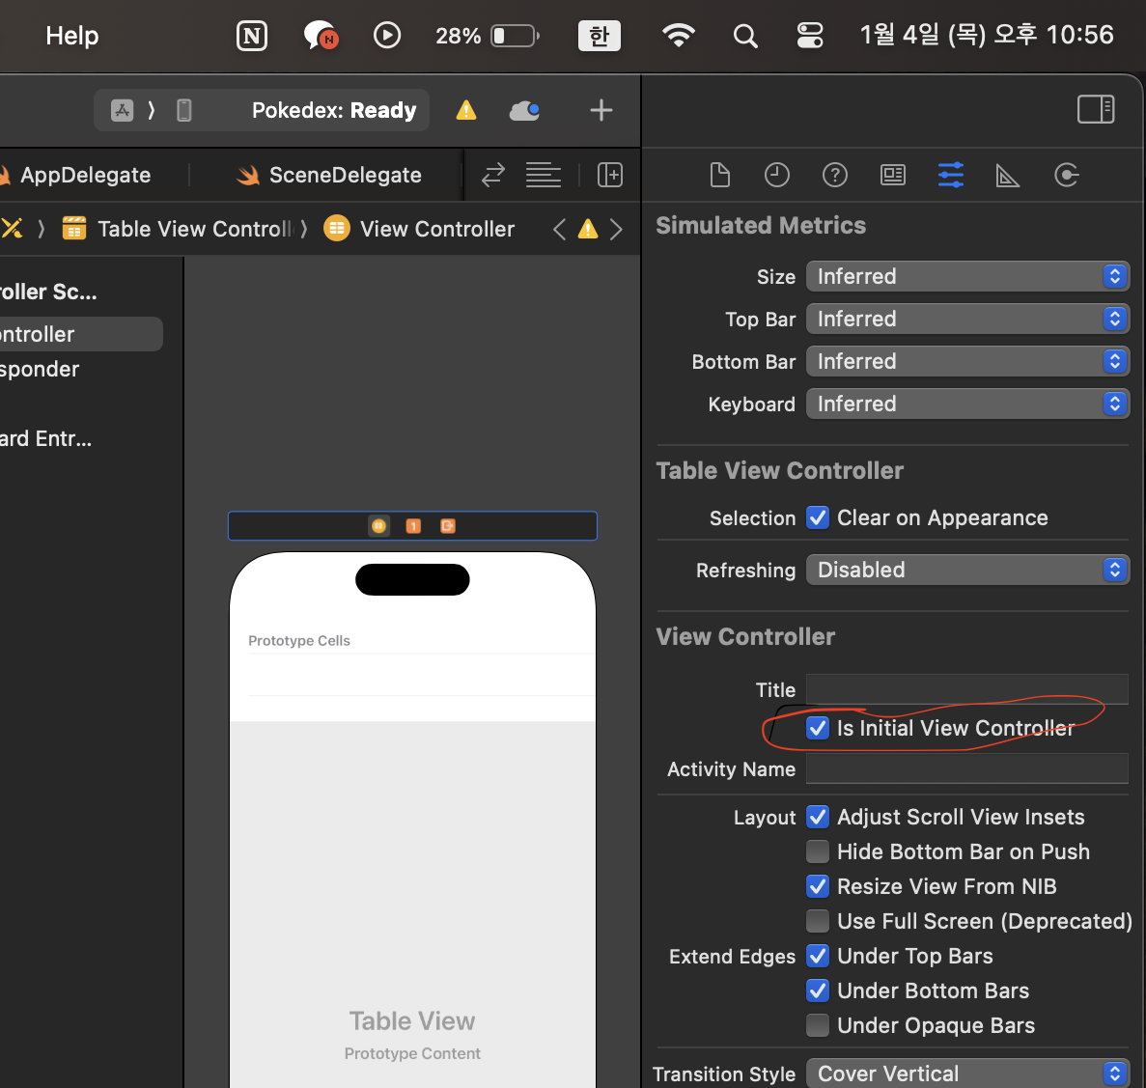This screenshot has height=1088, width=1146.
Task: Toggle Is Initial View Controller checkbox
Action: click(817, 729)
